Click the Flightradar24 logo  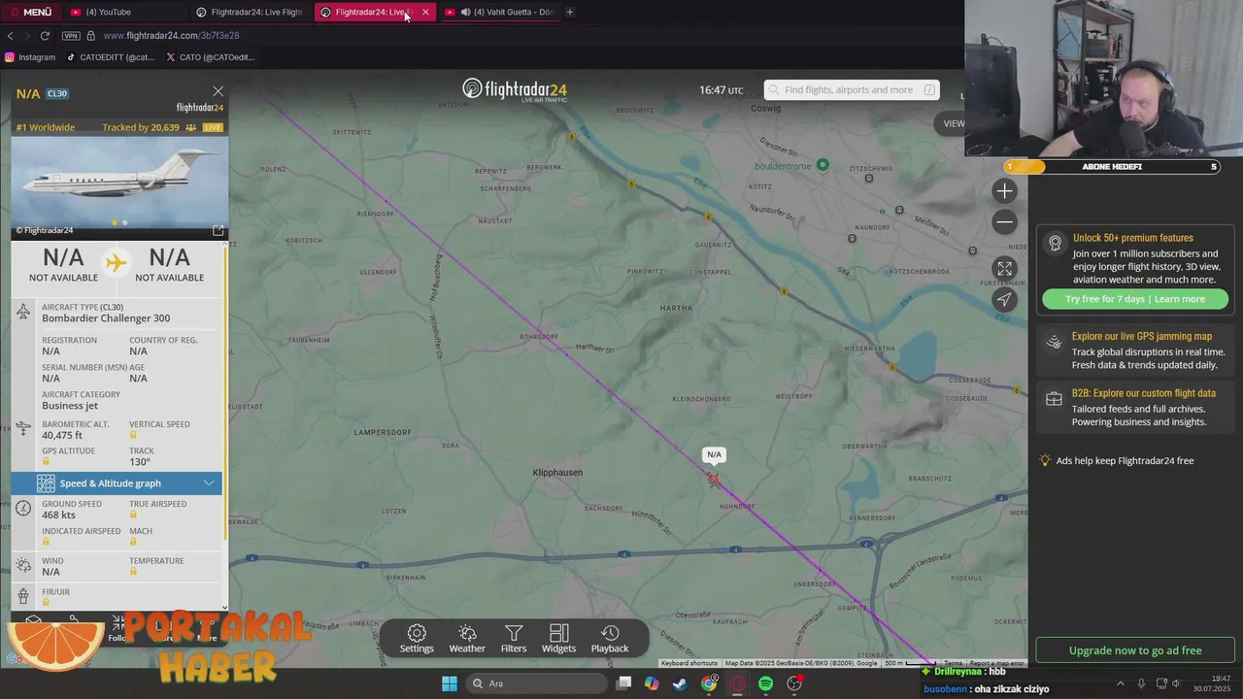click(x=514, y=89)
